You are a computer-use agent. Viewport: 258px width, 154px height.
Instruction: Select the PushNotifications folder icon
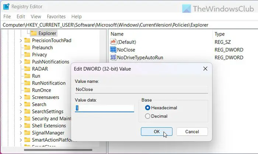27,62
